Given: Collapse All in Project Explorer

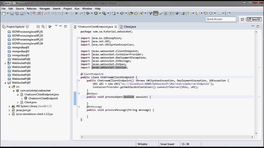Looking at the screenshot, I should [38, 26].
